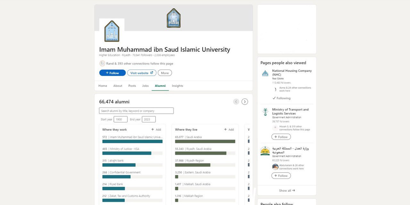
Task: Add a filter under Where they live
Action: (x=229, y=130)
